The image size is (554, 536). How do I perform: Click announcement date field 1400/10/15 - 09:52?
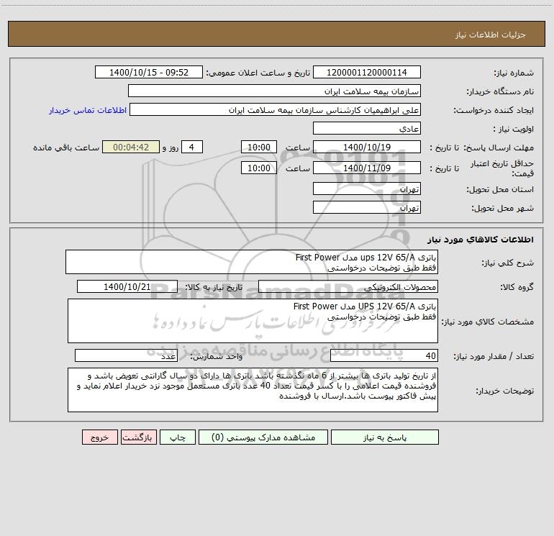(149, 72)
